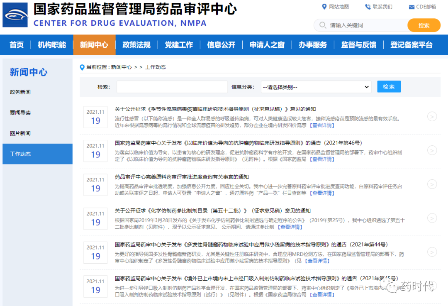Click arrow icon beside 原料药审评审批进度 notice
448x306 pixels.
point(432,184)
